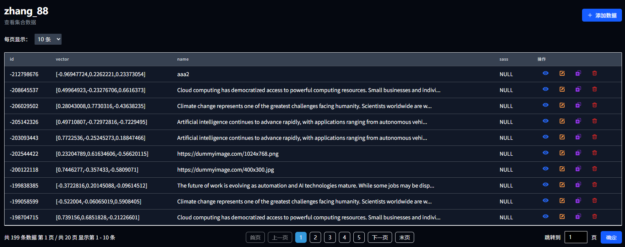Image resolution: width=625 pixels, height=247 pixels.
Task: Click the 下一页 next page button
Action: (380, 238)
